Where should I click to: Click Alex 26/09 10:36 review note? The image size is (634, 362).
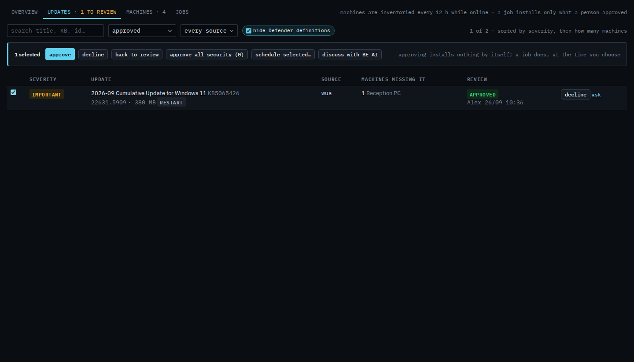495,103
